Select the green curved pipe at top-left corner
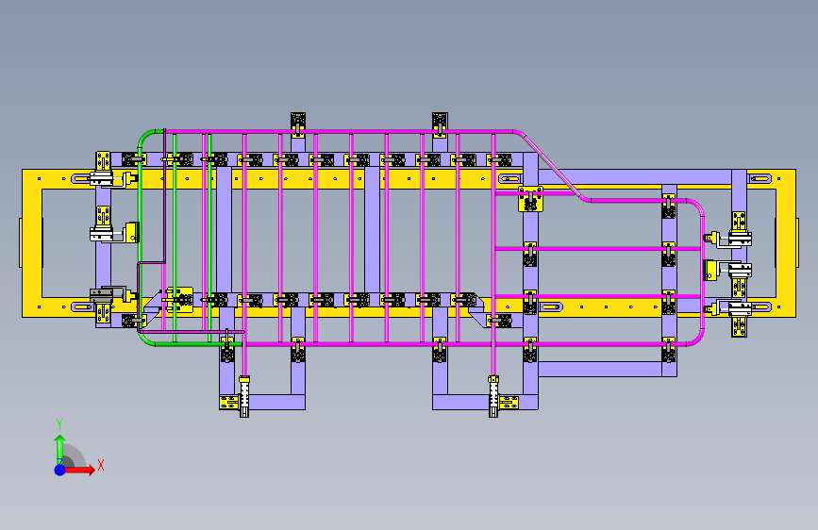The width and height of the screenshot is (818, 530). pos(147,137)
